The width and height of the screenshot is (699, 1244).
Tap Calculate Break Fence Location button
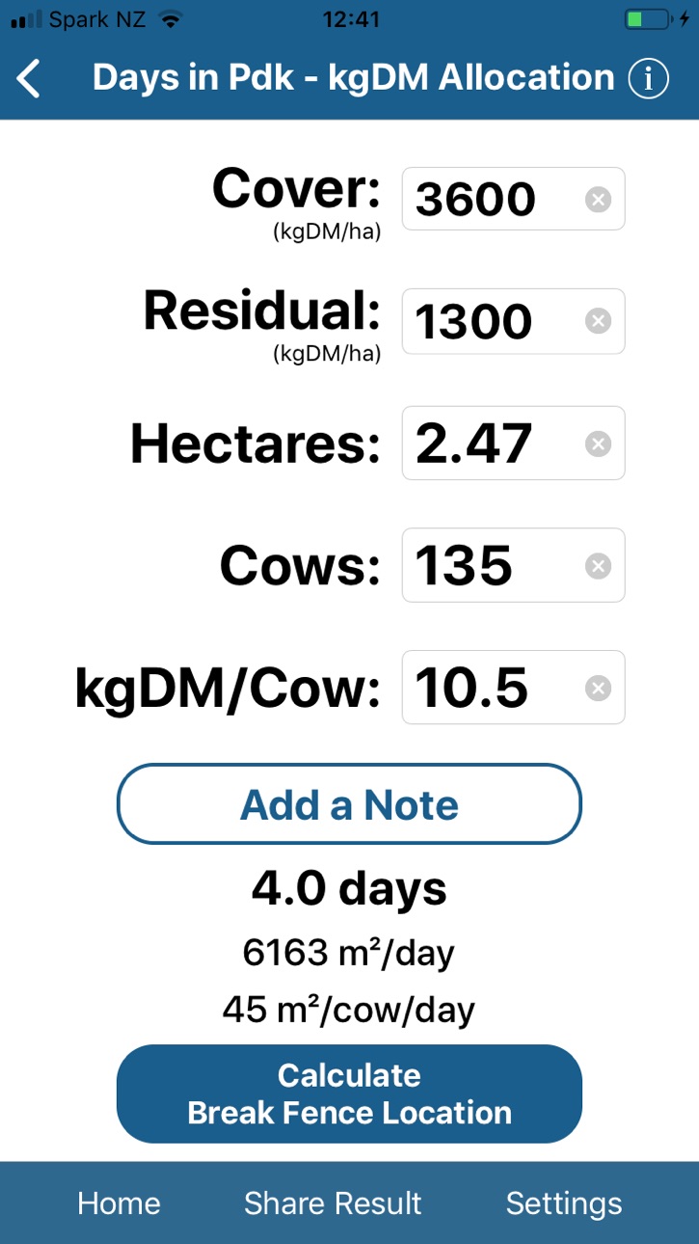click(x=349, y=1094)
